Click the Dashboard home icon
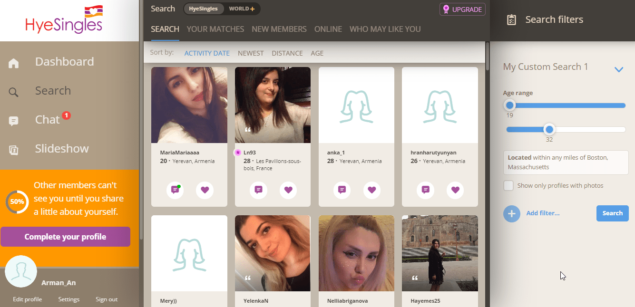635x307 pixels. coord(13,63)
